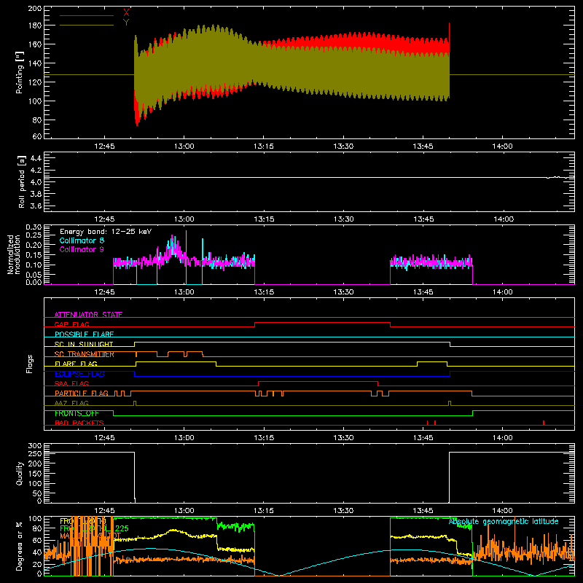Select the olive Y legend line sample
The height and width of the screenshot is (583, 583).
coord(87,25)
